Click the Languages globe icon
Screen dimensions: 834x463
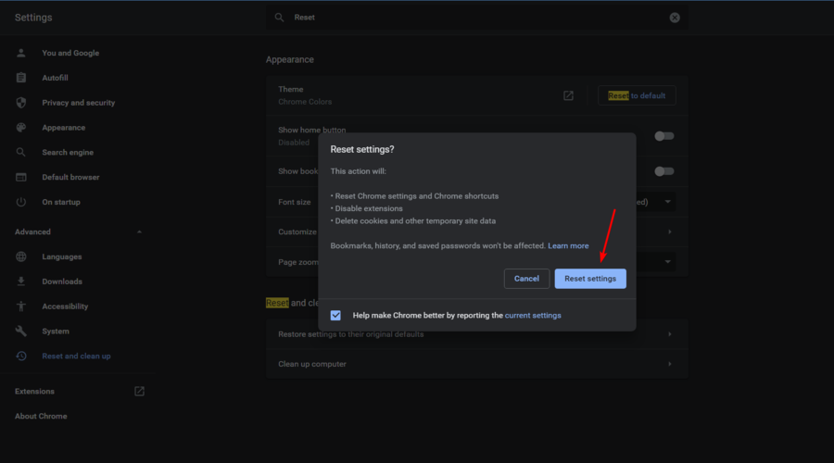click(21, 257)
